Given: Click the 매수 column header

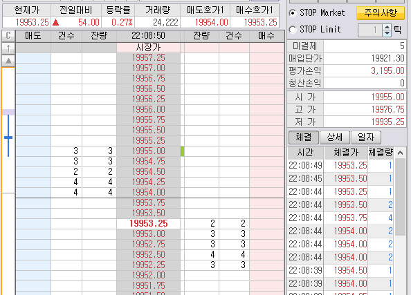Looking at the screenshot, I should pos(266,36).
